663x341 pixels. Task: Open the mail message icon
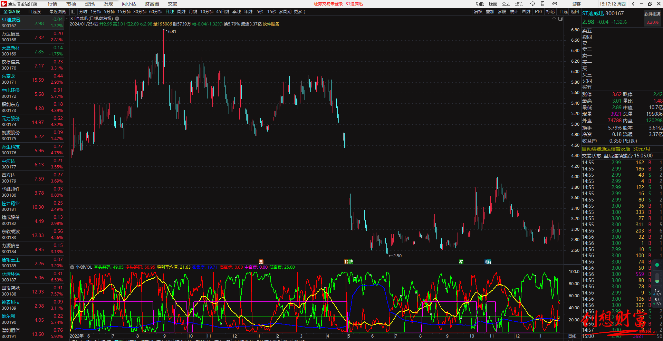[x=554, y=4]
